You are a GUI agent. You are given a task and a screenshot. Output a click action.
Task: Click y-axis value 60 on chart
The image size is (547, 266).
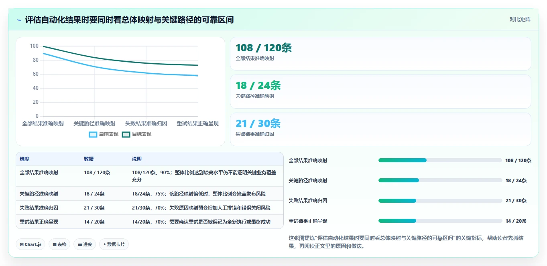(36, 74)
